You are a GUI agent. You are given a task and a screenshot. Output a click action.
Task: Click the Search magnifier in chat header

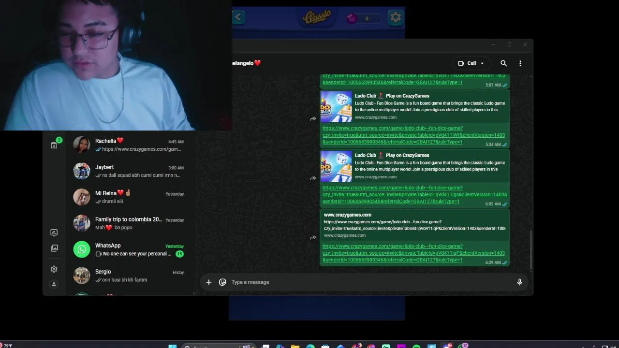click(x=503, y=63)
